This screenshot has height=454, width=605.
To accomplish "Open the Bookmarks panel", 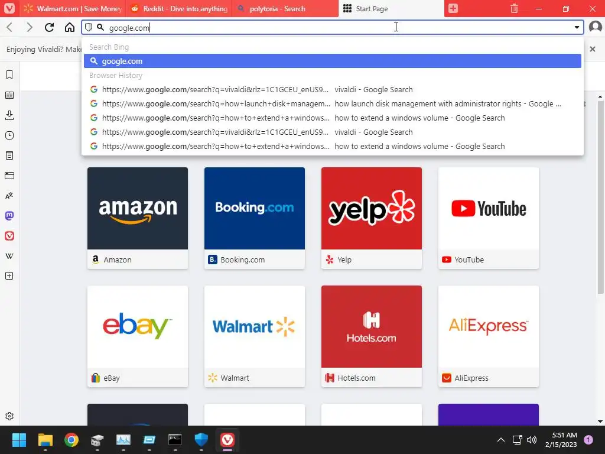I will [x=9, y=75].
